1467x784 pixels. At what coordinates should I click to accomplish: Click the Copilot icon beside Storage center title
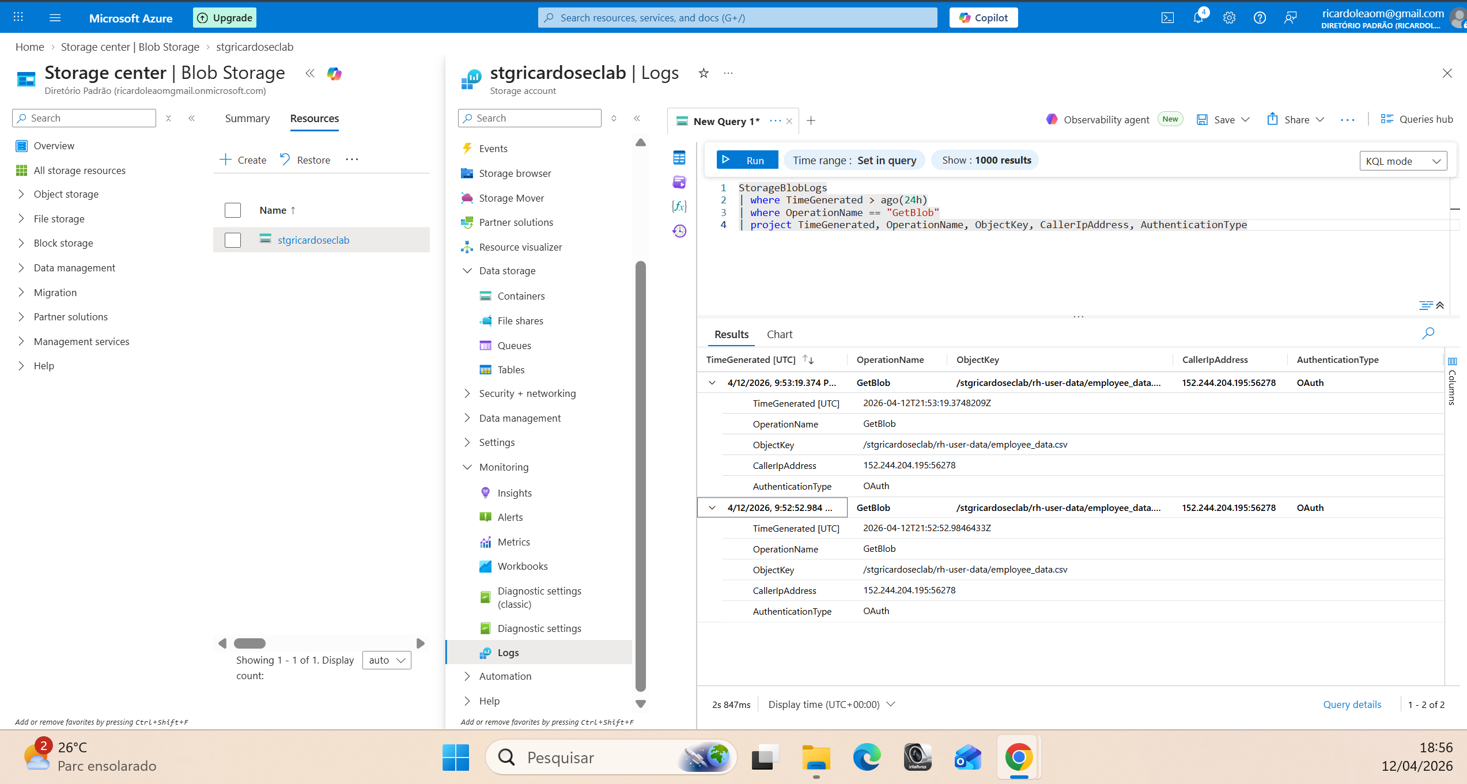coord(334,73)
